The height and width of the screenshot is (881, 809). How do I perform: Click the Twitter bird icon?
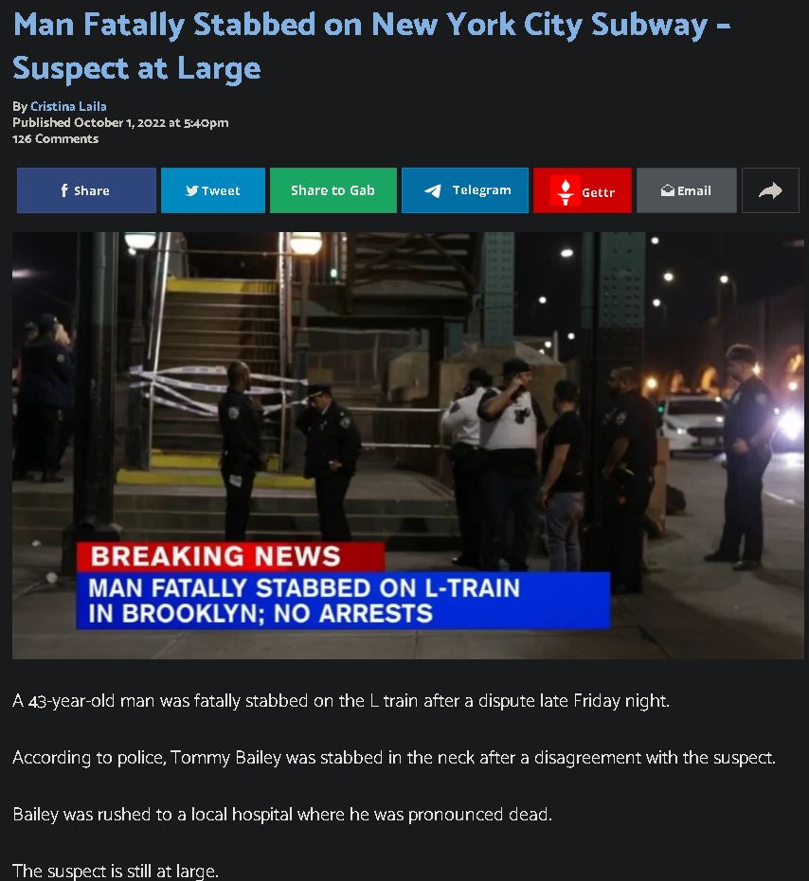click(192, 191)
